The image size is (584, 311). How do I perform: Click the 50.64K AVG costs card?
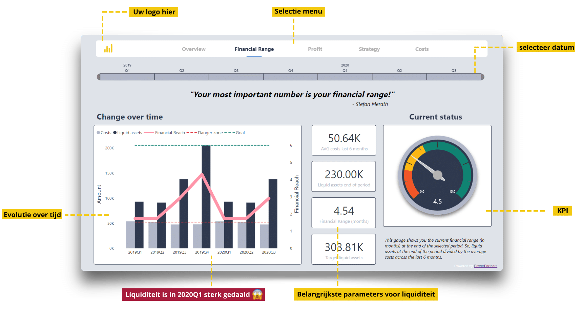(344, 140)
